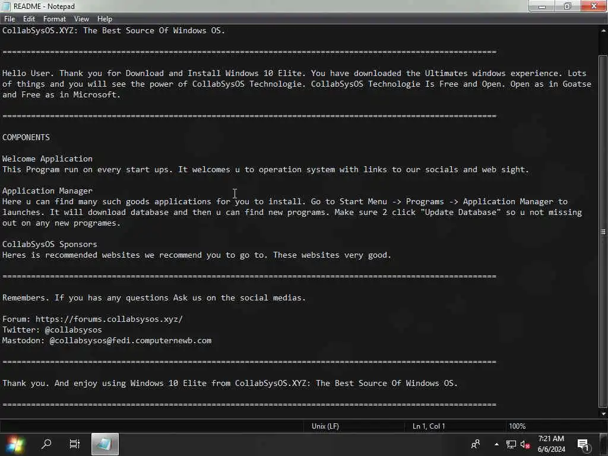This screenshot has width=608, height=456.
Task: Click the Mastodon handle line
Action: pos(107,340)
